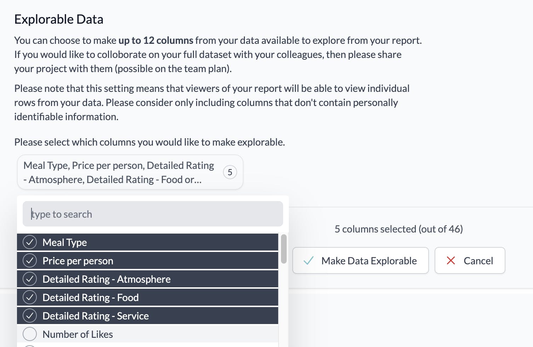Uncheck the Detailed Rating - Service checkmark circle
Viewport: 533px width, 347px height.
(x=30, y=316)
